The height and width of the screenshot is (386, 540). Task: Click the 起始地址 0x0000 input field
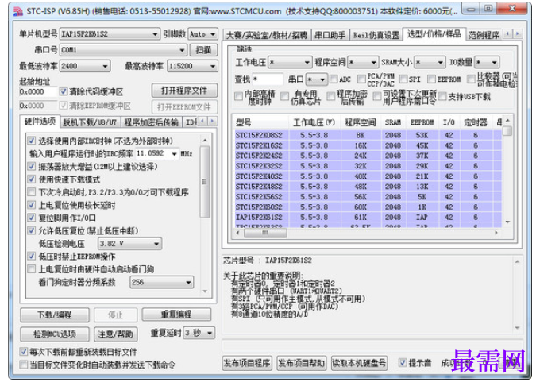tap(38, 91)
